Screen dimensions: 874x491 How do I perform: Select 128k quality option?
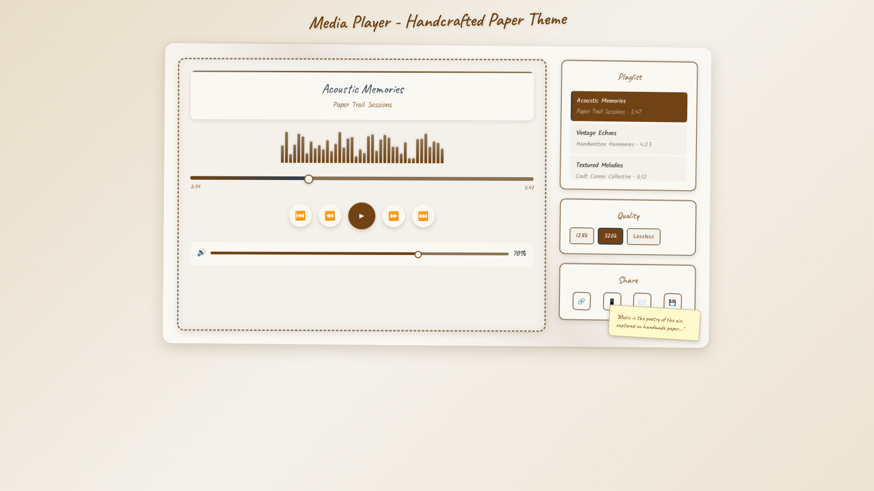(x=581, y=235)
